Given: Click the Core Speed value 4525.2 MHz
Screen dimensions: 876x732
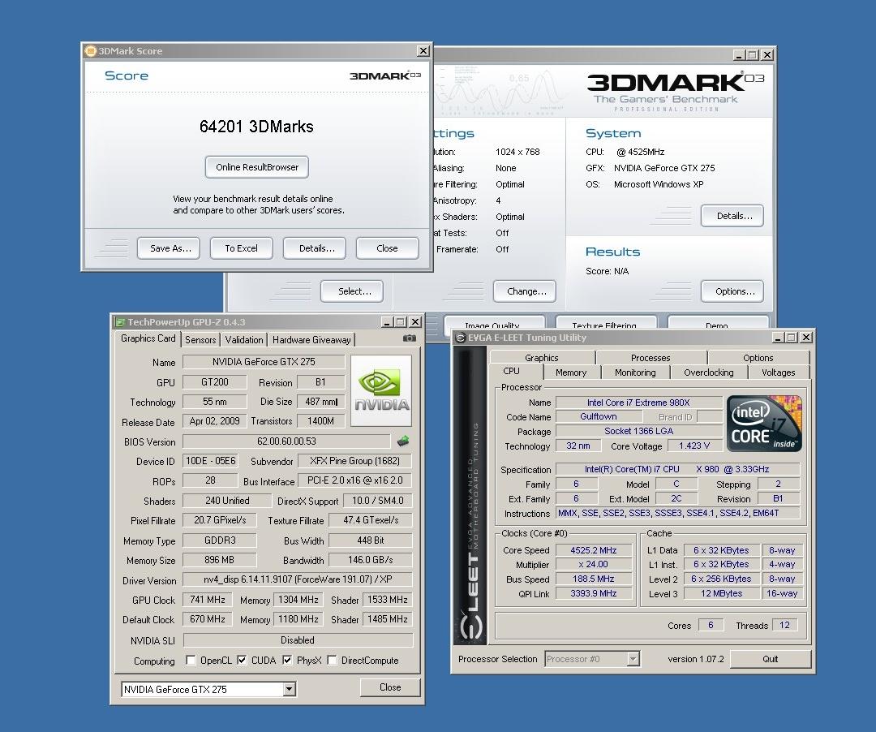Looking at the screenshot, I should tap(593, 550).
